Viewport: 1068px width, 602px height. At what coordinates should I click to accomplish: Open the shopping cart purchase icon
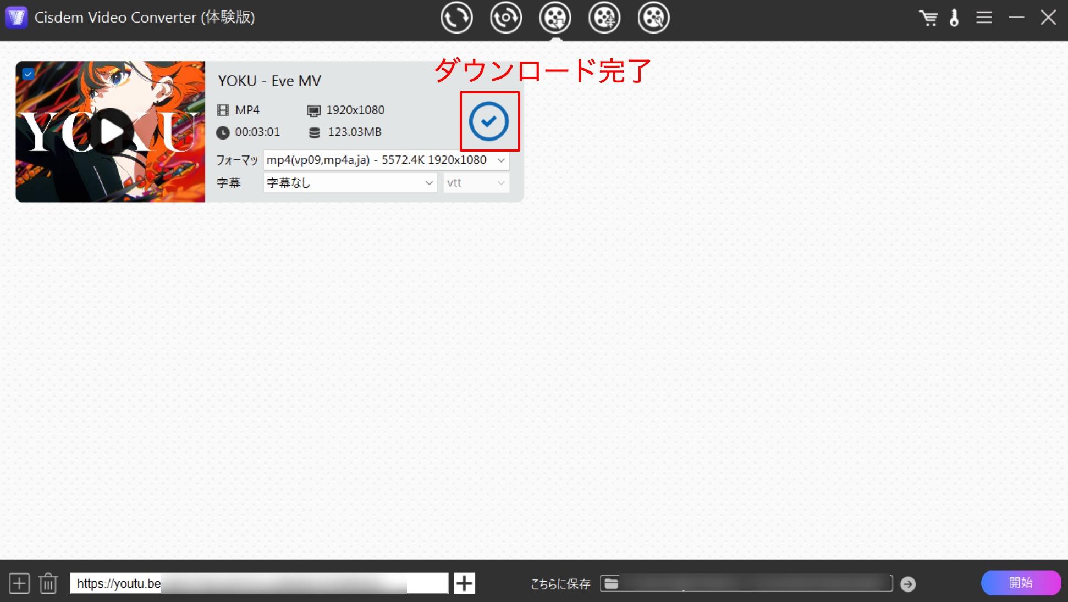click(928, 18)
